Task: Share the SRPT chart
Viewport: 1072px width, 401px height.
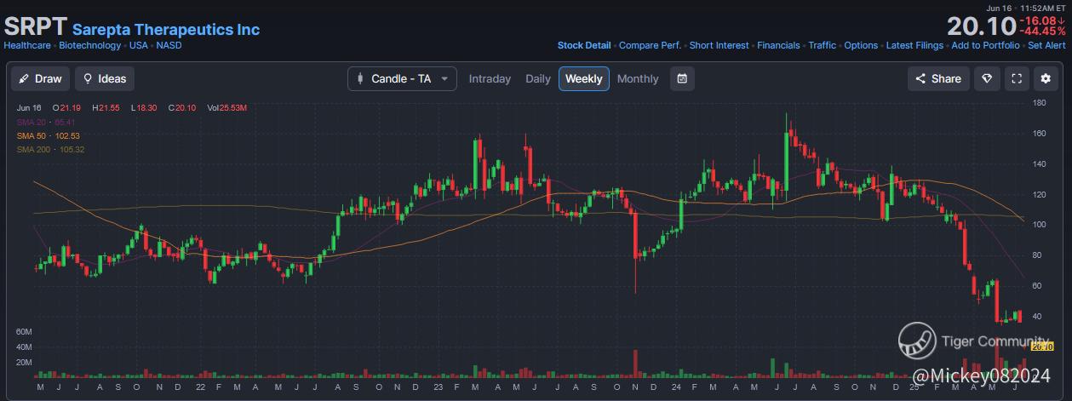Action: [937, 78]
